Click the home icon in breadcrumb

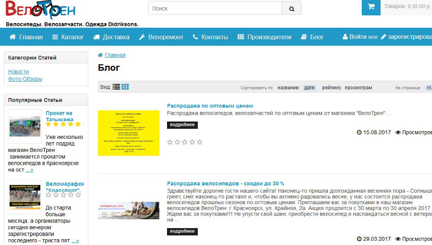coord(100,55)
